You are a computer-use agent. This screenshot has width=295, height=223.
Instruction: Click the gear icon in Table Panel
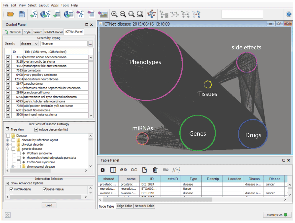coord(103,170)
